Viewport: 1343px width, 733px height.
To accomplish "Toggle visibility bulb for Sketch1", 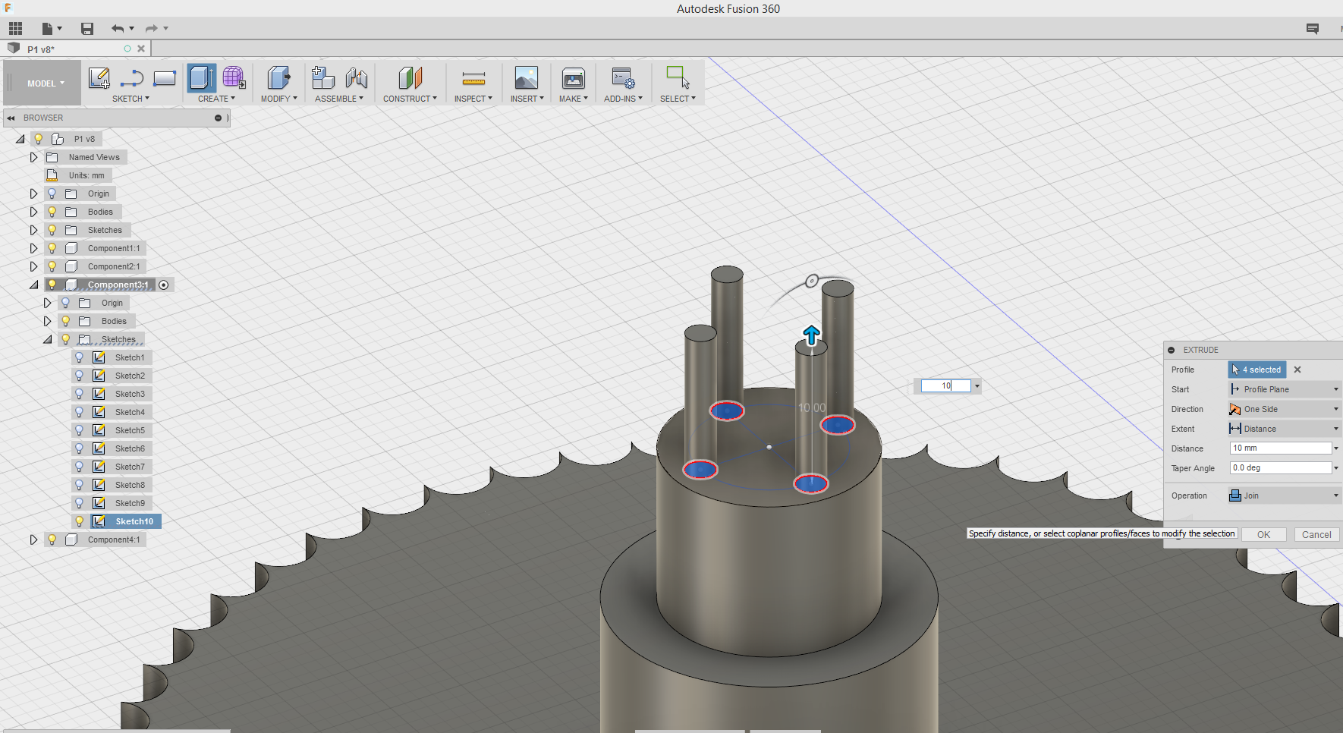I will coord(79,357).
